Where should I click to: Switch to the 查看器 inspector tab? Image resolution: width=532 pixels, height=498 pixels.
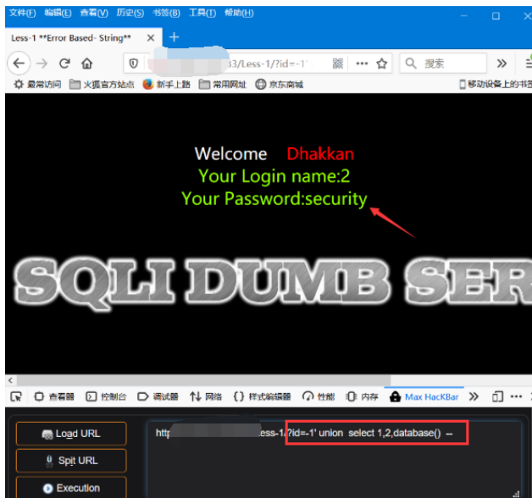pos(54,396)
